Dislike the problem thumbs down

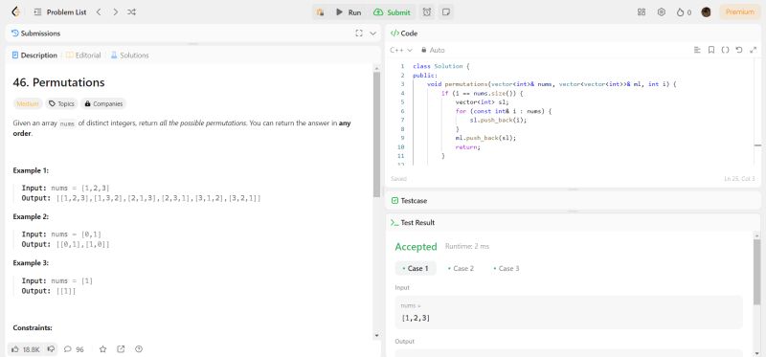pos(51,349)
